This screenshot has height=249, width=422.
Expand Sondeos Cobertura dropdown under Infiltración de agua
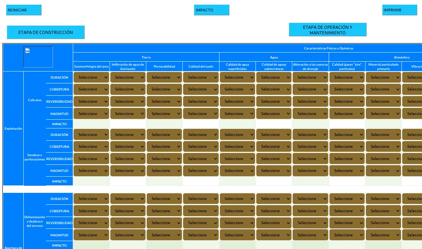coord(128,147)
